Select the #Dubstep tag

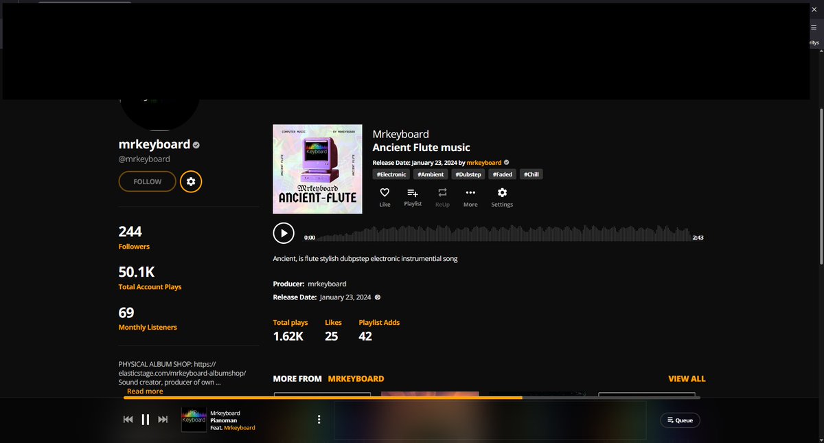(x=468, y=174)
